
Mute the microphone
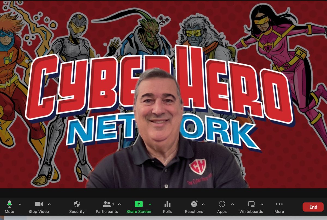(10, 207)
